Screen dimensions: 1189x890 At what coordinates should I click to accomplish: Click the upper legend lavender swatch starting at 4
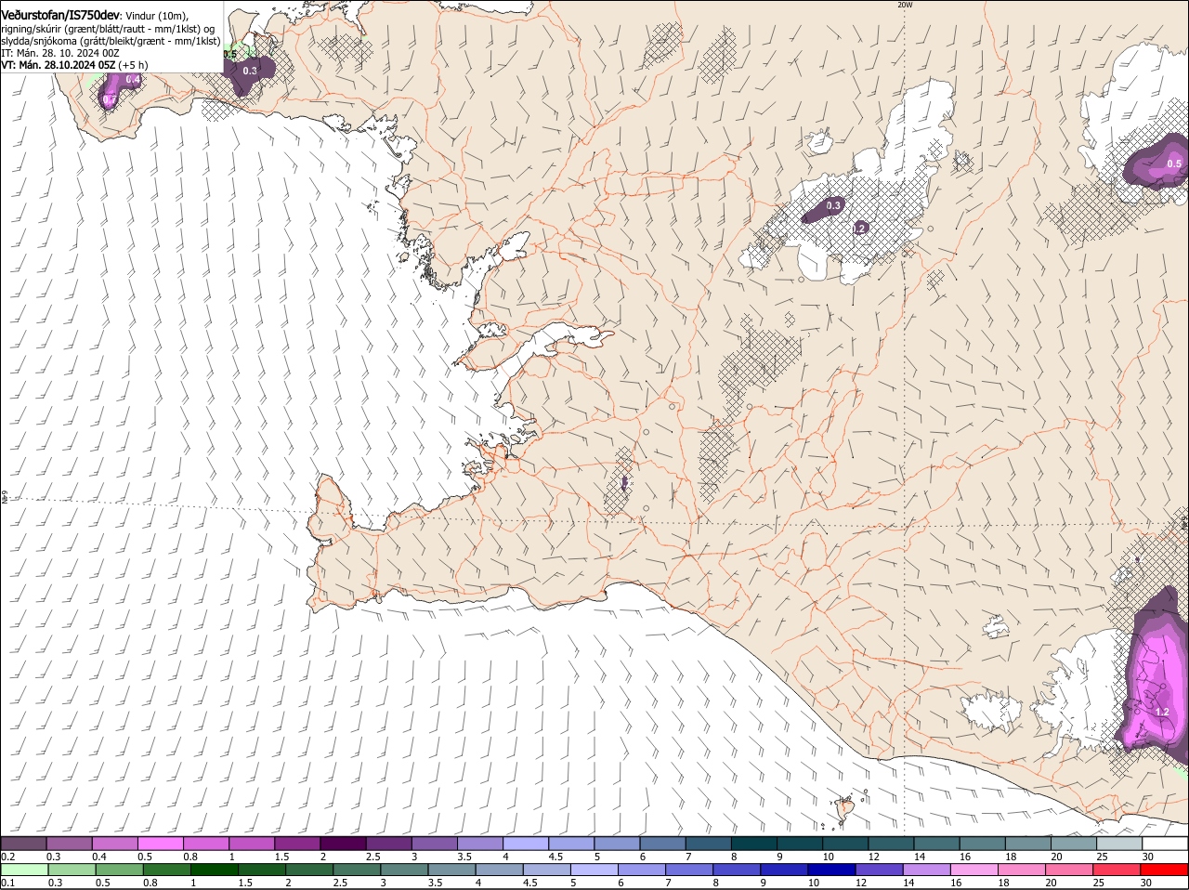pos(526,843)
